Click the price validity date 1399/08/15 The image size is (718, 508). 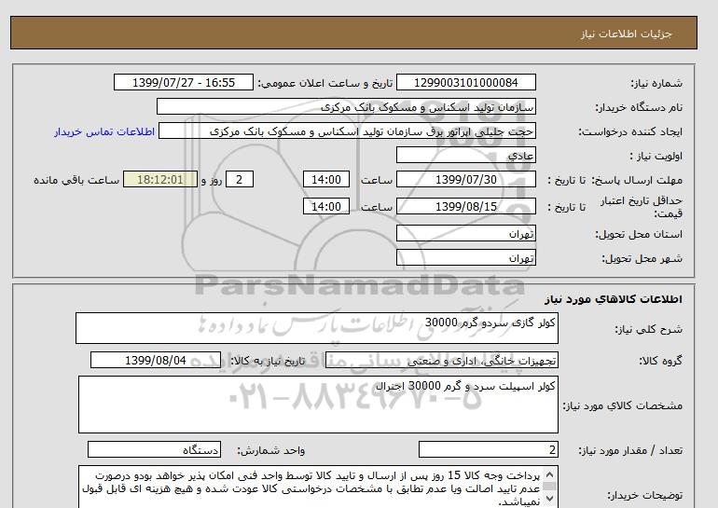465,206
